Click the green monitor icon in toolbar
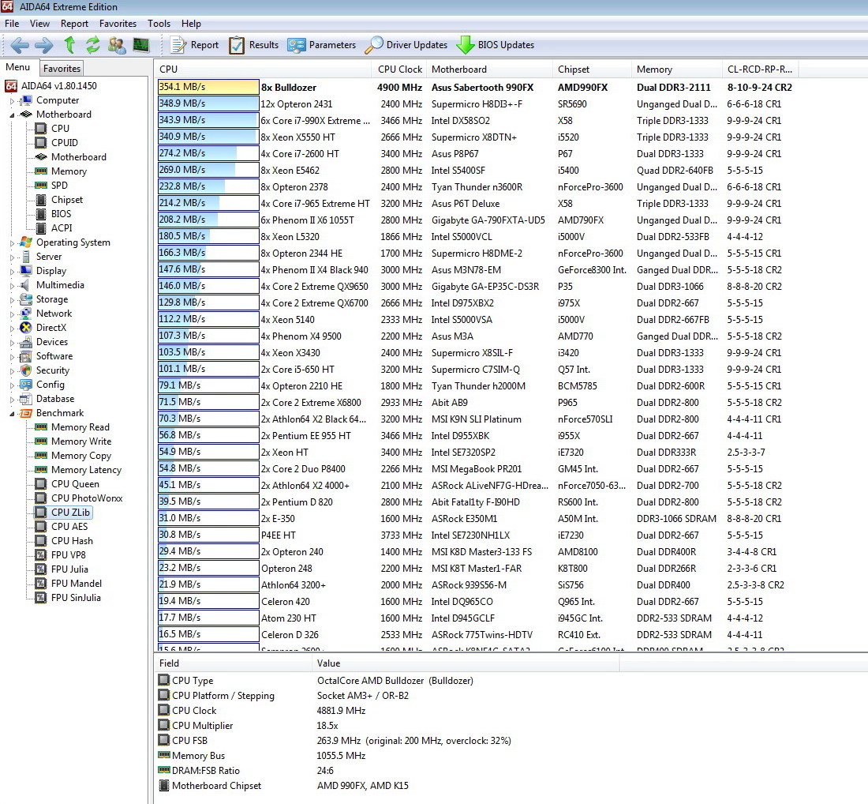Viewport: 868px width, 804px height. coord(141,45)
